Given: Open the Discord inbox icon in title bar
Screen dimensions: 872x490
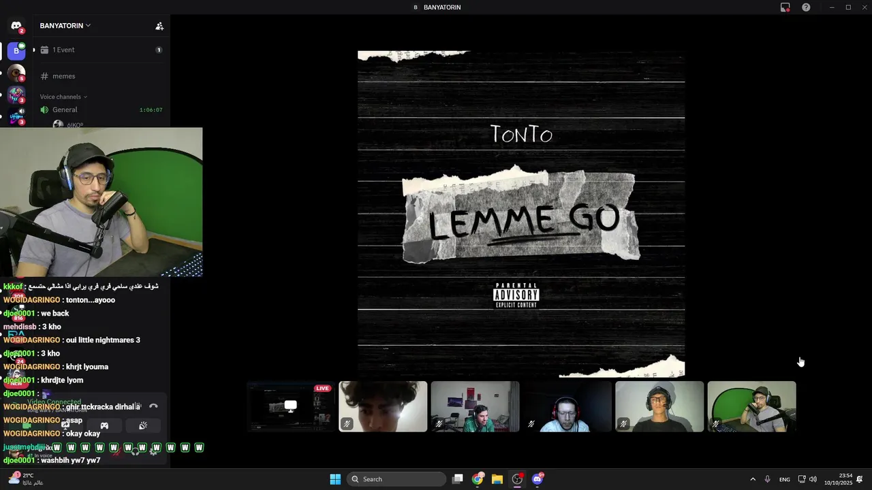Looking at the screenshot, I should coord(785,7).
